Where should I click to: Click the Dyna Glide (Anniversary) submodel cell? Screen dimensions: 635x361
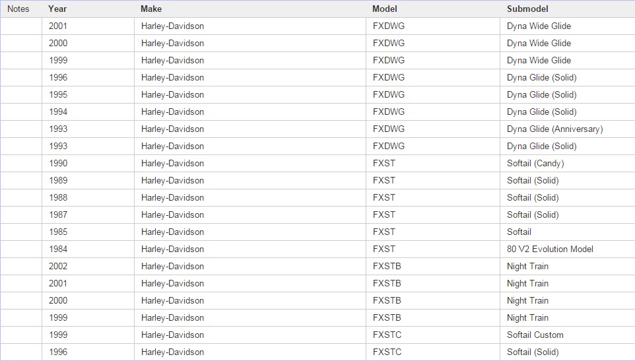pos(554,129)
